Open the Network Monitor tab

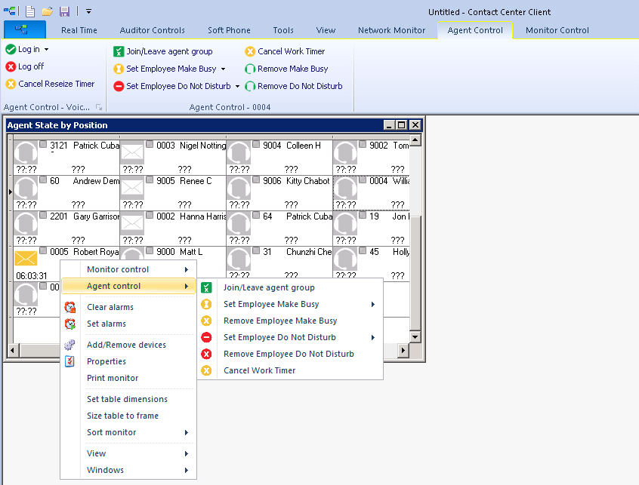pyautogui.click(x=391, y=30)
